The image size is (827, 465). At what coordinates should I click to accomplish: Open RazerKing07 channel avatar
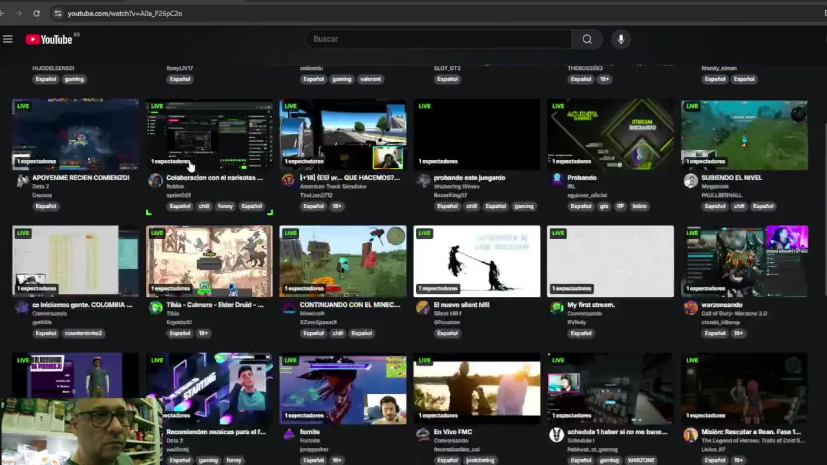point(423,181)
